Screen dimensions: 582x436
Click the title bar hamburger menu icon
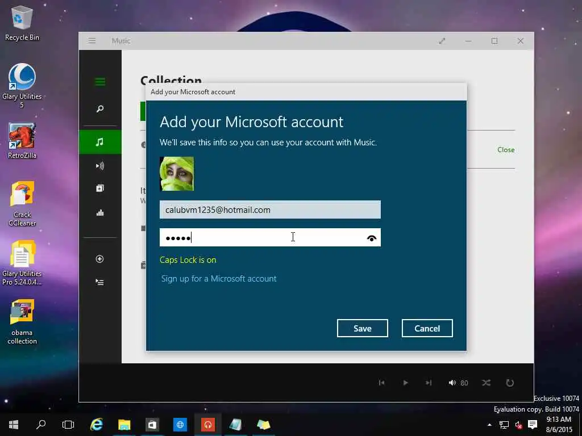pyautogui.click(x=92, y=41)
